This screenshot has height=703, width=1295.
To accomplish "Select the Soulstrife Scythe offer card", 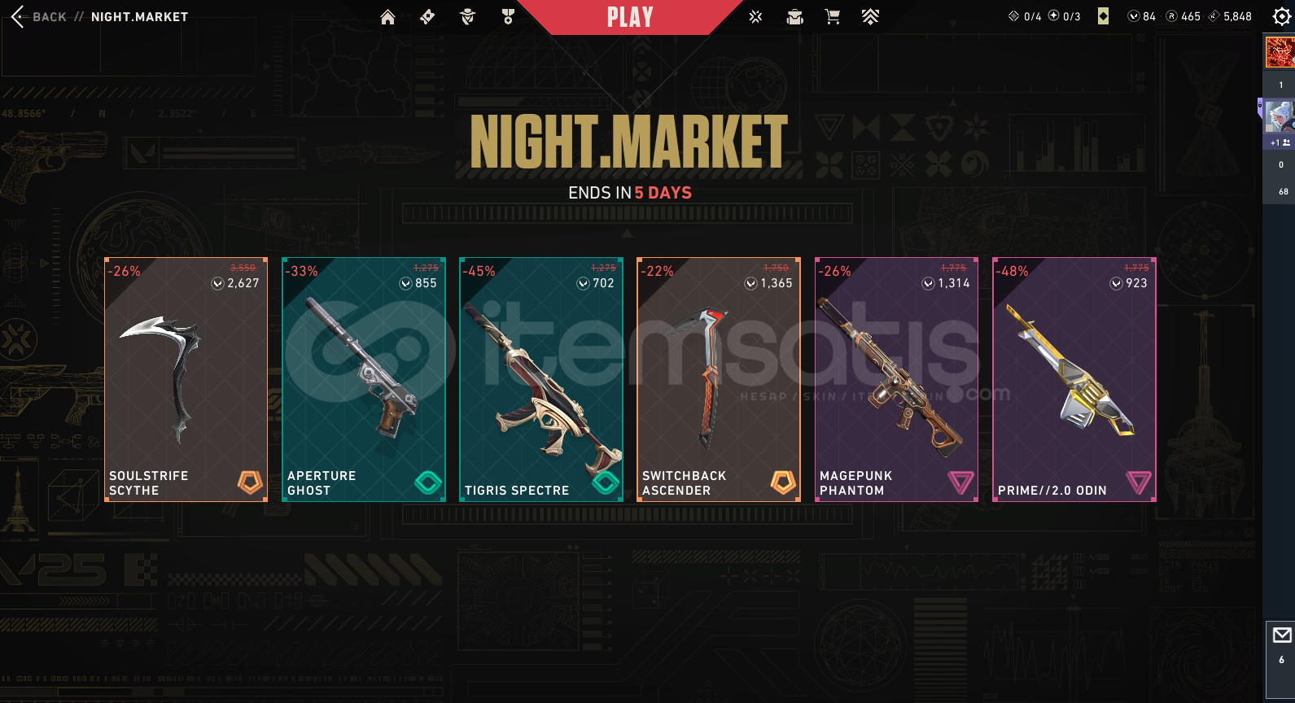I will (x=186, y=380).
